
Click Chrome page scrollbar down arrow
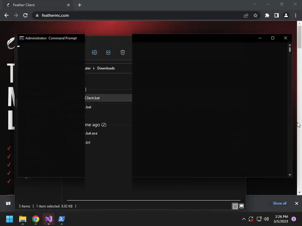coord(299,192)
